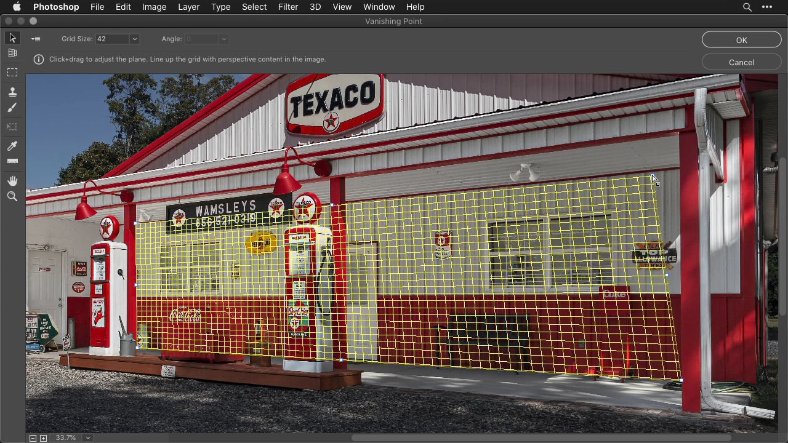
Task: Open the Type menu
Action: coord(220,7)
